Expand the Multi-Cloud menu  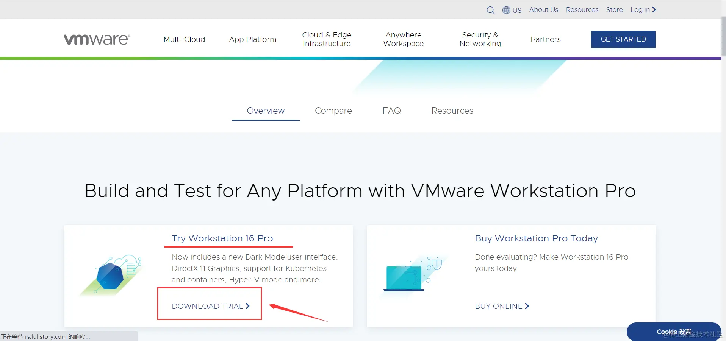pos(184,39)
